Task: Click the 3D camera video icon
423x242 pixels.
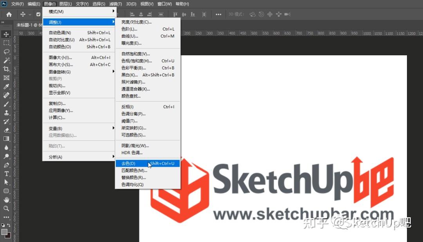Action: 287,14
